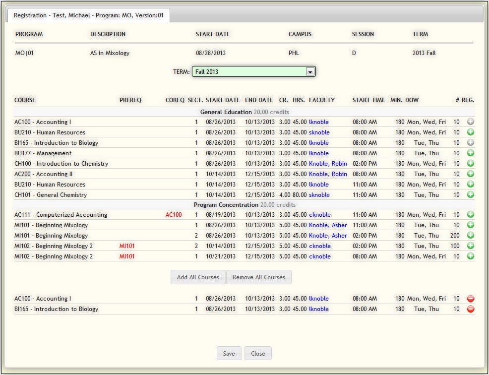This screenshot has width=489, height=375.
Task: Open cknoble link for MI102 section 2
Action: [320, 246]
